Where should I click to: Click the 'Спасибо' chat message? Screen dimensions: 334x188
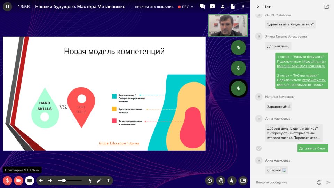277,170
